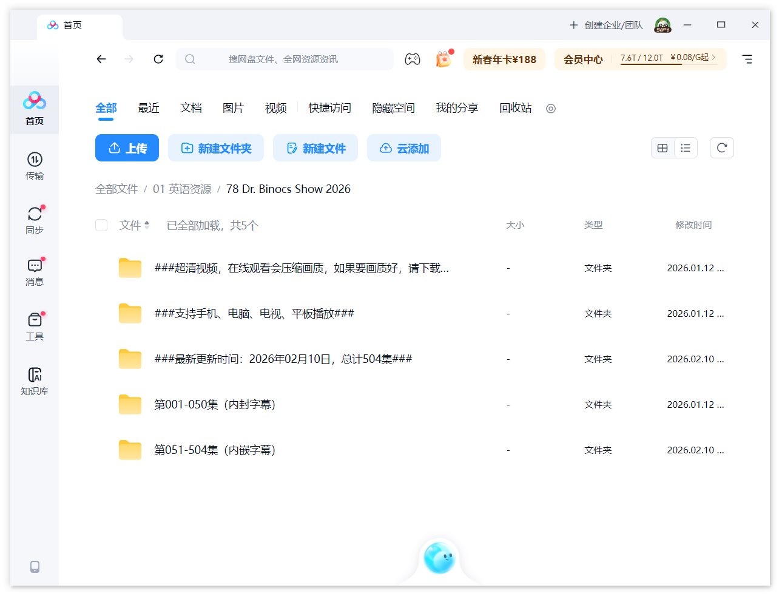The height and width of the screenshot is (599, 782).
Task: Switch to the 视频 (Videos) tab
Action: [275, 108]
